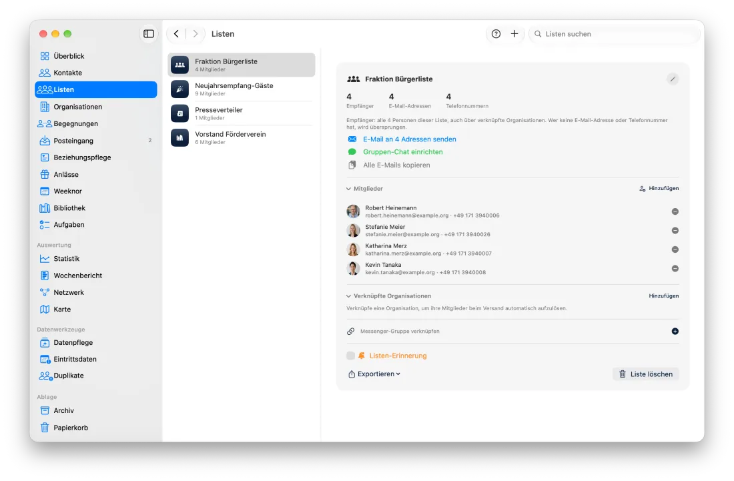Open Posteingang in the sidebar
The image size is (734, 481).
[96, 140]
